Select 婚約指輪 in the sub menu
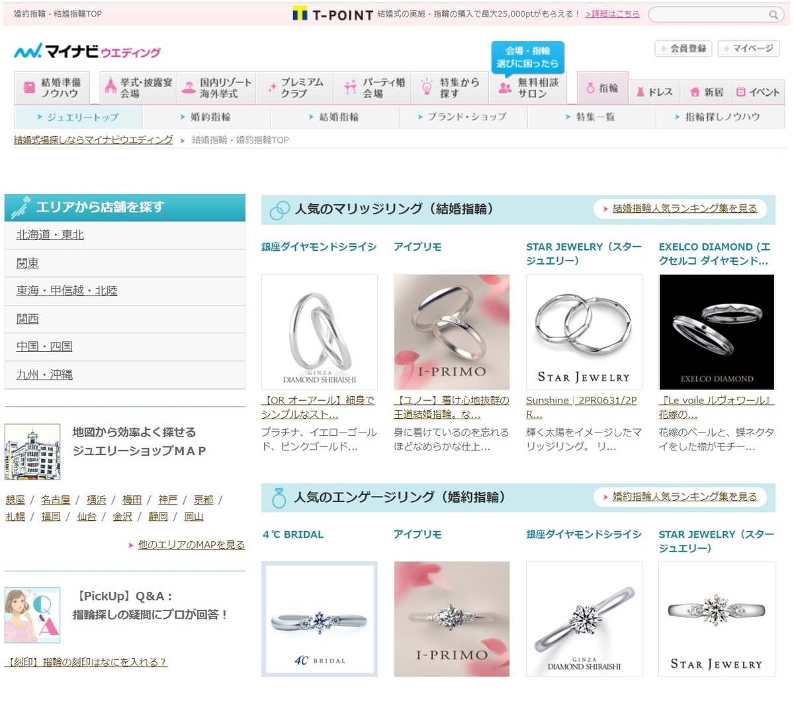 click(x=206, y=117)
